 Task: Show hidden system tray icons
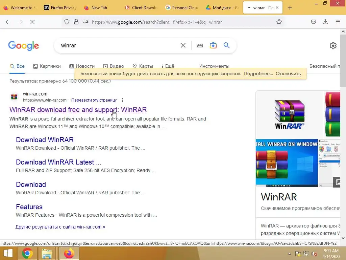tap(290, 254)
